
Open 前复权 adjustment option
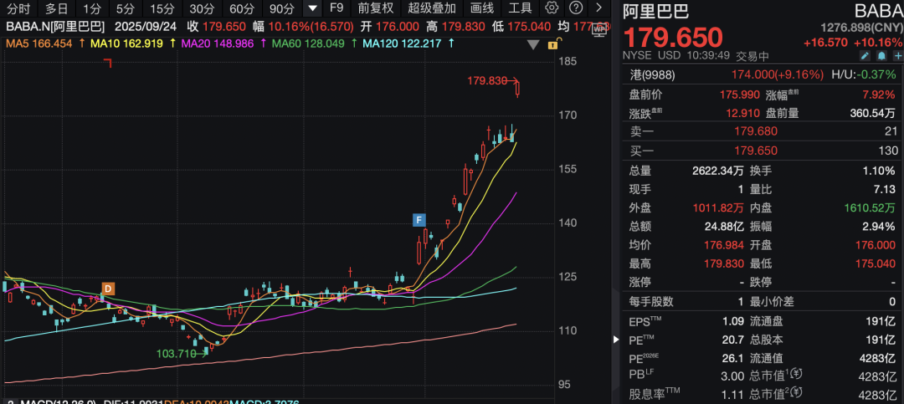click(375, 8)
